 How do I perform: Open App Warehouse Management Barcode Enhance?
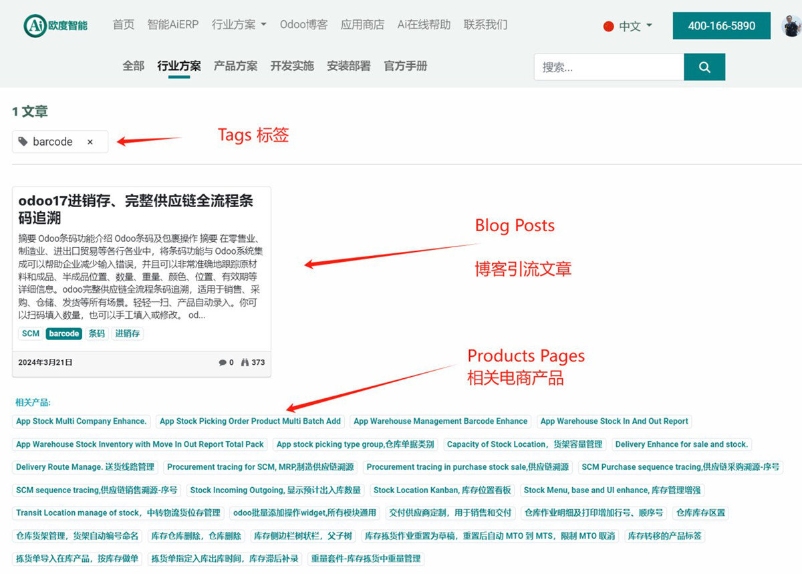[440, 421]
